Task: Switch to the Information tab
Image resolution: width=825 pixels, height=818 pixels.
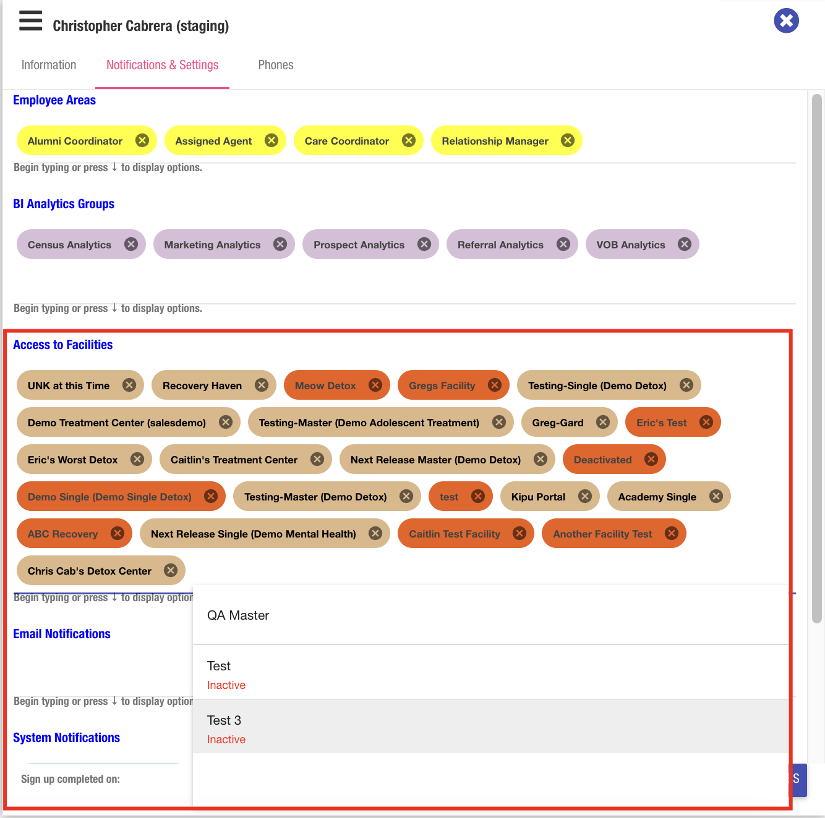Action: 49,65
